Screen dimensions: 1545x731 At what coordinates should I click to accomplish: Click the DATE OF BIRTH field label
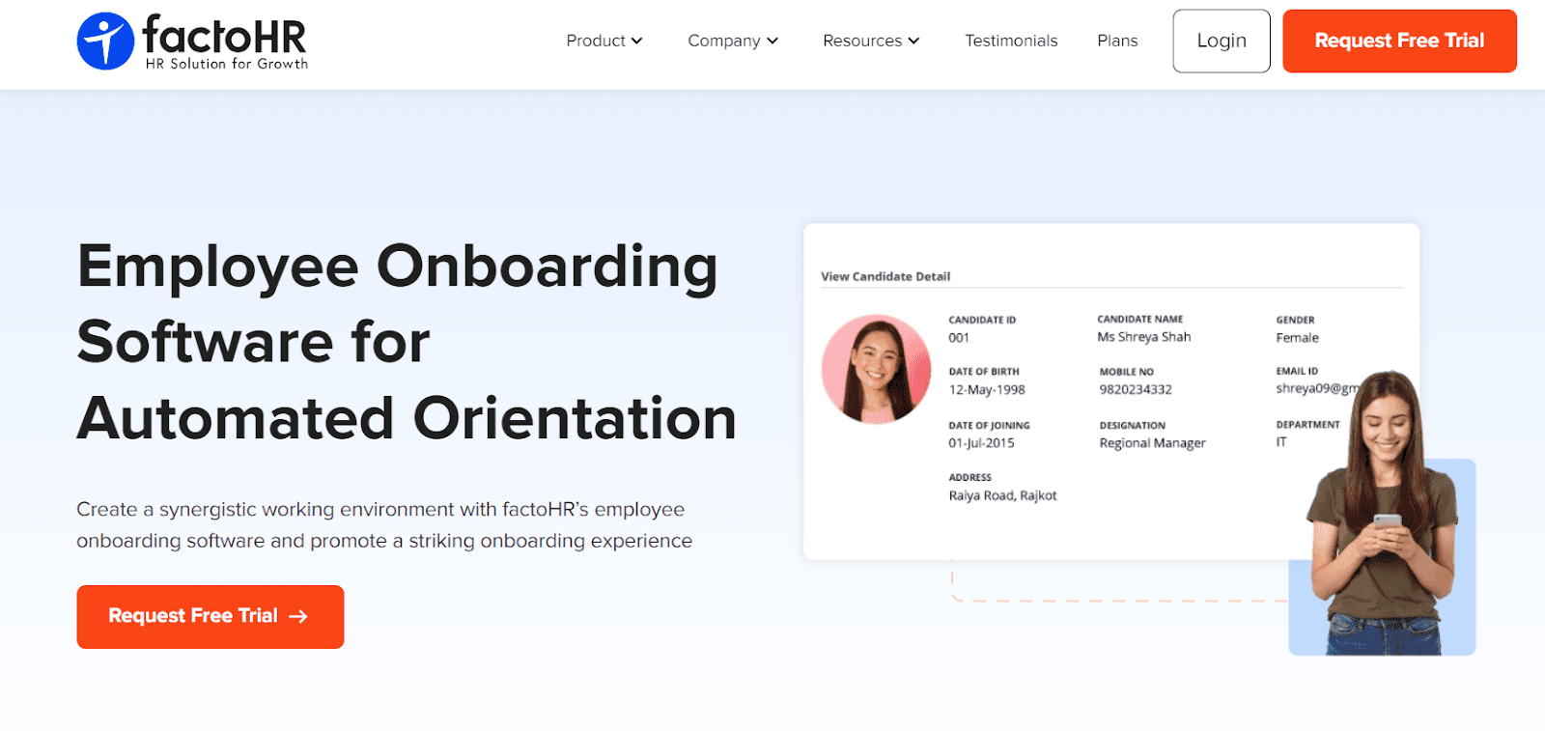coord(984,372)
